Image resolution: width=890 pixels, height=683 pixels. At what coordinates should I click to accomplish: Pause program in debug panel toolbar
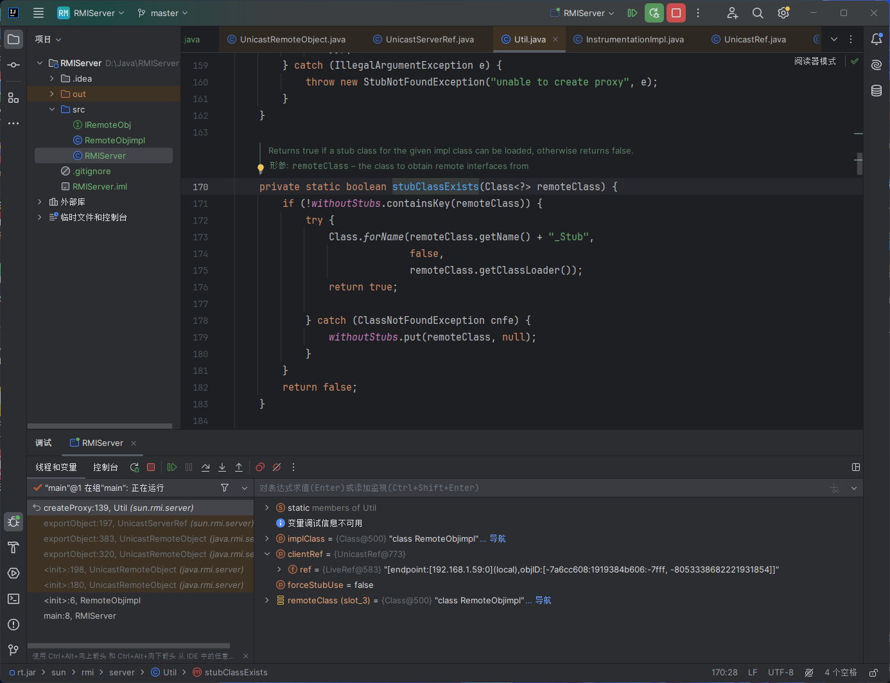pyautogui.click(x=189, y=468)
